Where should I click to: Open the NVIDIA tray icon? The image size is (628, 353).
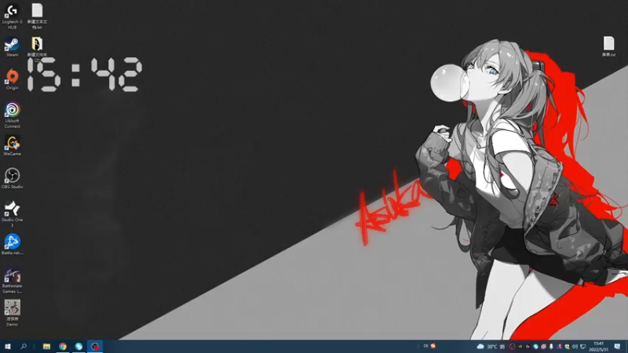pyautogui.click(x=520, y=347)
